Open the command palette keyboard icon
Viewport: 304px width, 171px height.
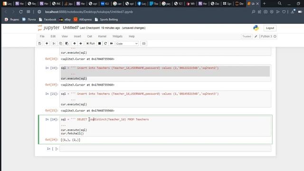click(143, 43)
